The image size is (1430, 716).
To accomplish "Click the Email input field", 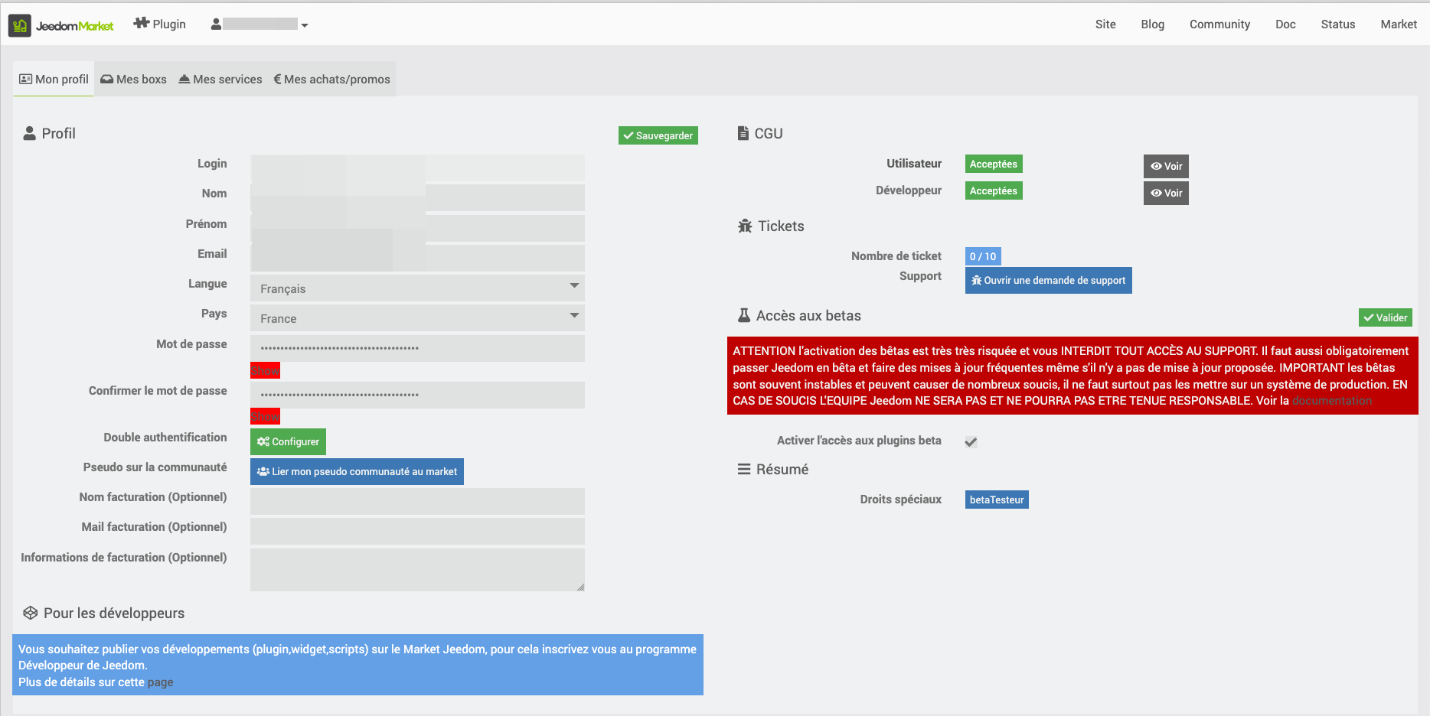I will 417,258.
